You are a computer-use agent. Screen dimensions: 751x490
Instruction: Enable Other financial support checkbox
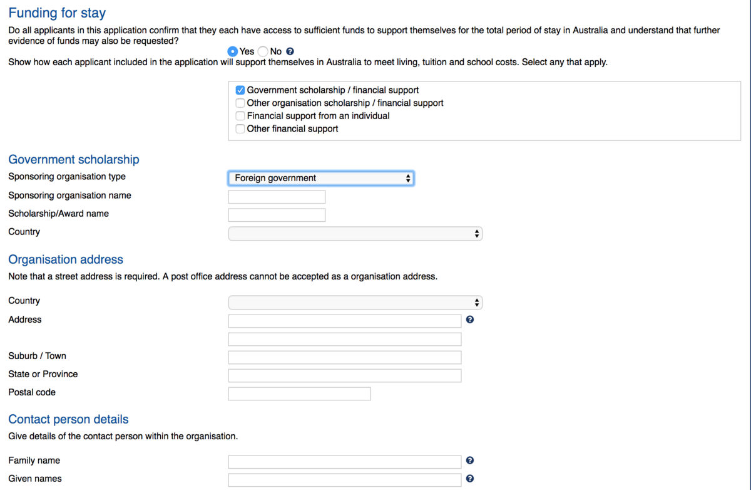coord(240,128)
